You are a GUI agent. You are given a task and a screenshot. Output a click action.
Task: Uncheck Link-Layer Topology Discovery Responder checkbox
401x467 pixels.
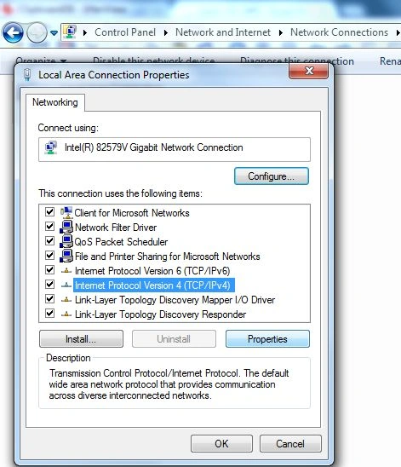49,314
